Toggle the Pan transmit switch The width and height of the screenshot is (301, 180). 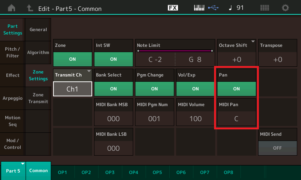(236, 89)
